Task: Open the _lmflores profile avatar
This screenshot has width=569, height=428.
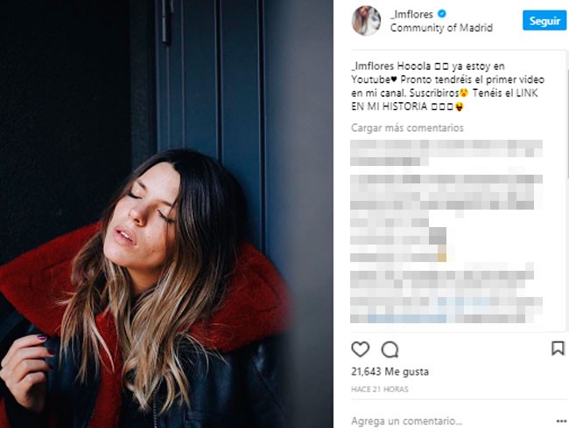Action: point(366,21)
